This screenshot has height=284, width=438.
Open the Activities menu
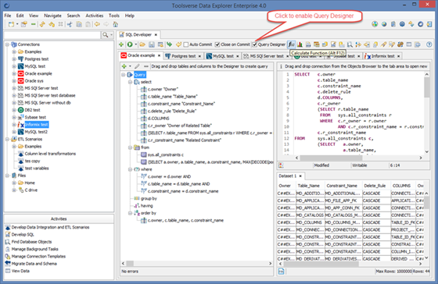(94, 16)
